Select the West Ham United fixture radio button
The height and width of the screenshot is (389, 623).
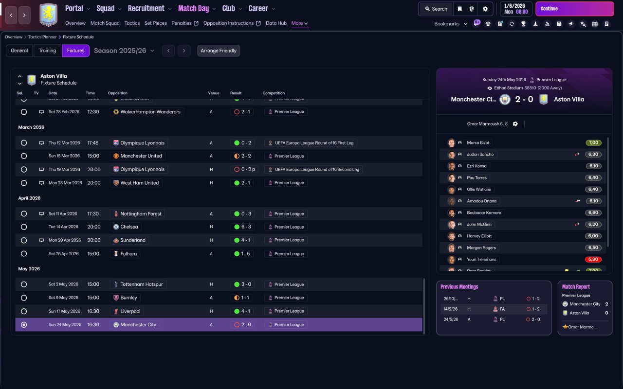tap(24, 183)
